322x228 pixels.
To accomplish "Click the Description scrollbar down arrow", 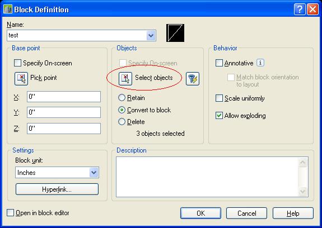I will click(303, 191).
